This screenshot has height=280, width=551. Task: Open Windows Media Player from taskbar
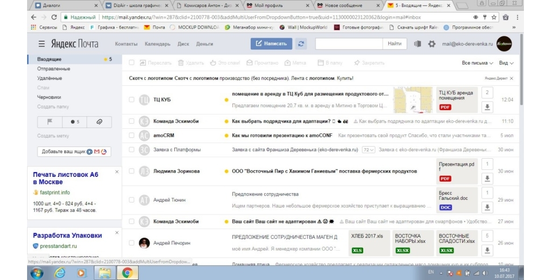click(x=82, y=273)
